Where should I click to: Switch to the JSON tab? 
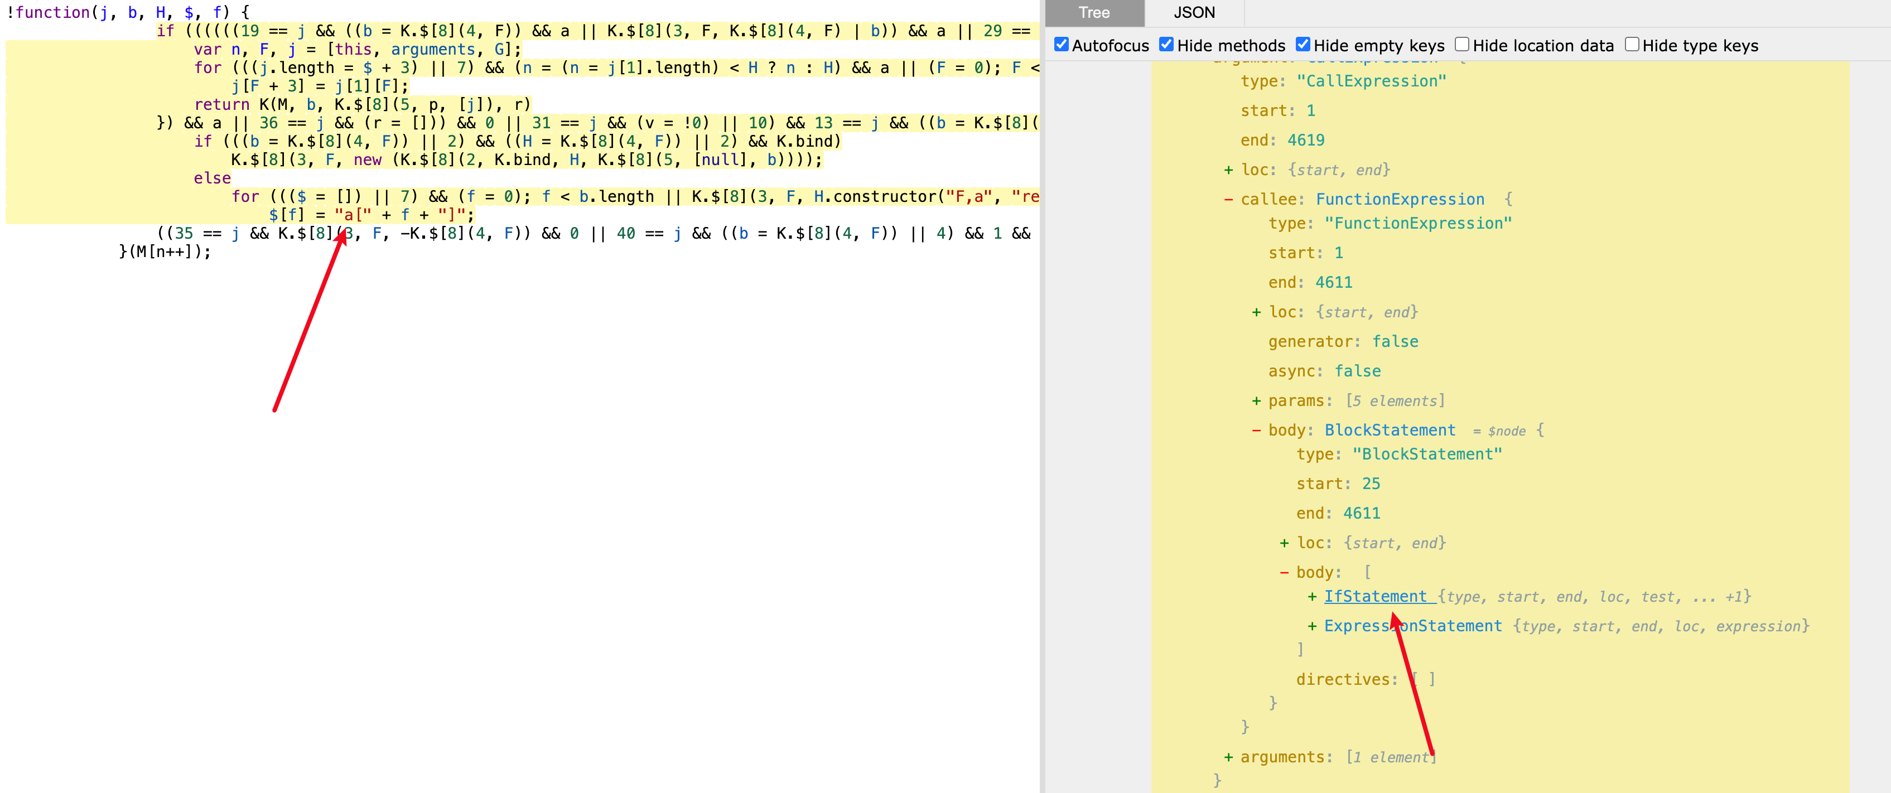coord(1194,12)
